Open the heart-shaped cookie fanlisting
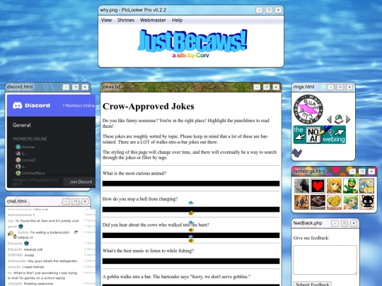 334,202
